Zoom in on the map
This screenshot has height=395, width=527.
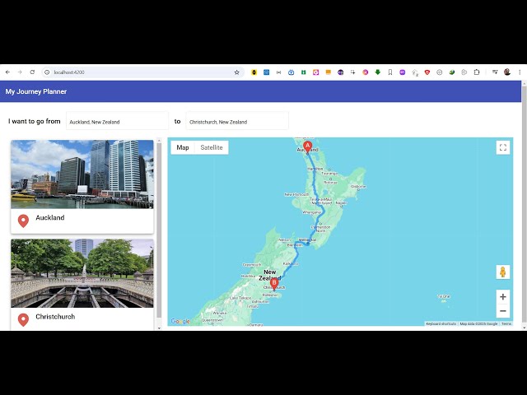[503, 296]
